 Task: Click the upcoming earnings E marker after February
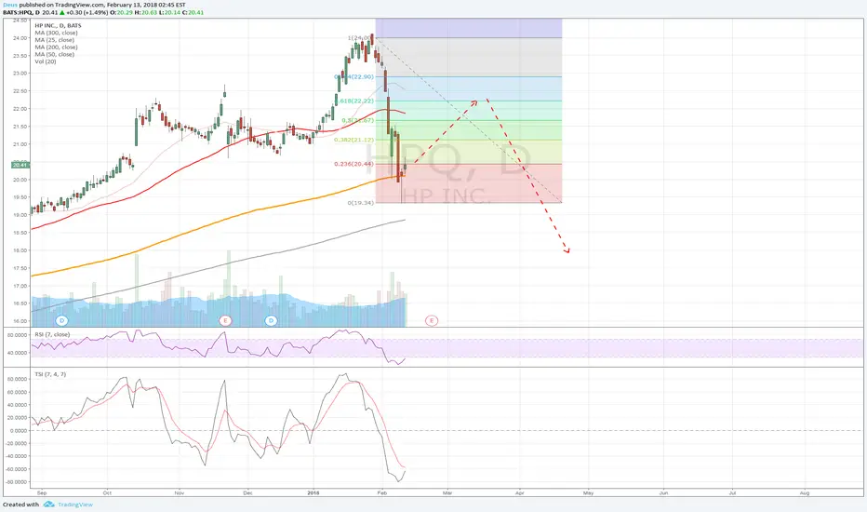click(432, 320)
